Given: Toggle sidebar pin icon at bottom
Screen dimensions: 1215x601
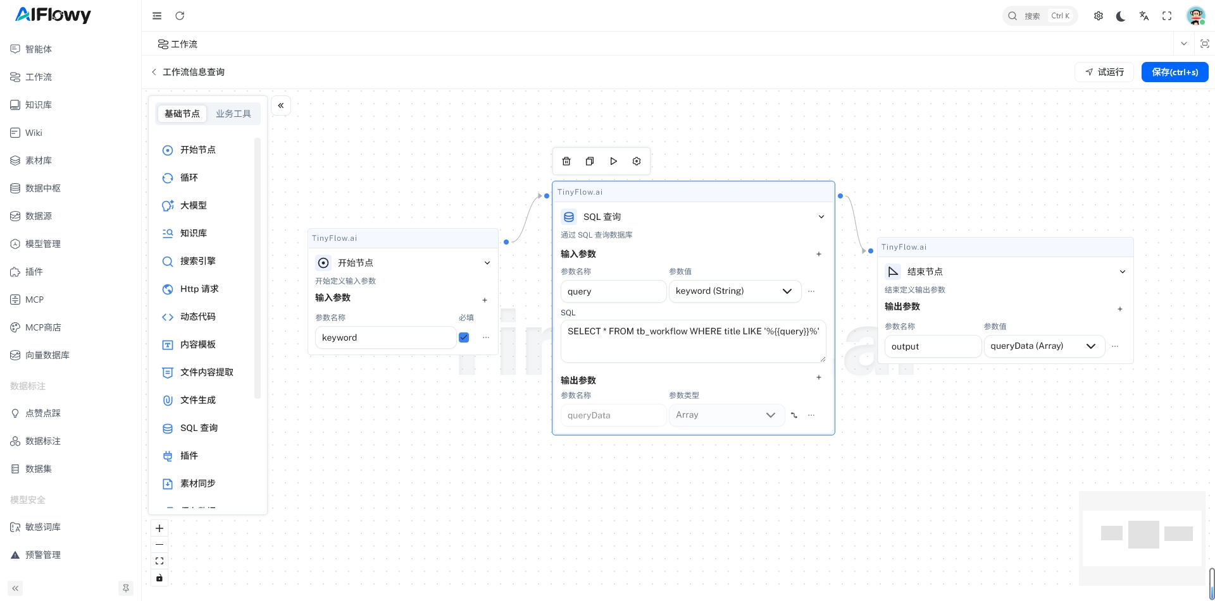Looking at the screenshot, I should click(x=126, y=588).
